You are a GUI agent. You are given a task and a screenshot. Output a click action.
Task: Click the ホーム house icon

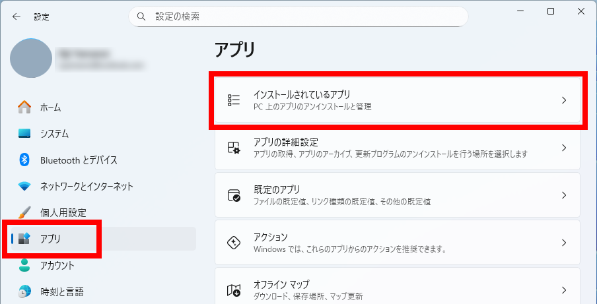(24, 107)
